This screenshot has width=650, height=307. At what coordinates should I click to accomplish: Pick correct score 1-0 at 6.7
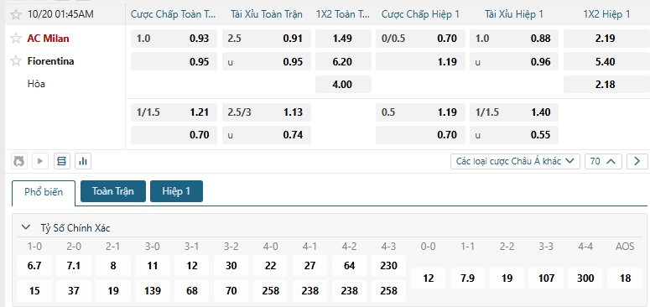34,266
